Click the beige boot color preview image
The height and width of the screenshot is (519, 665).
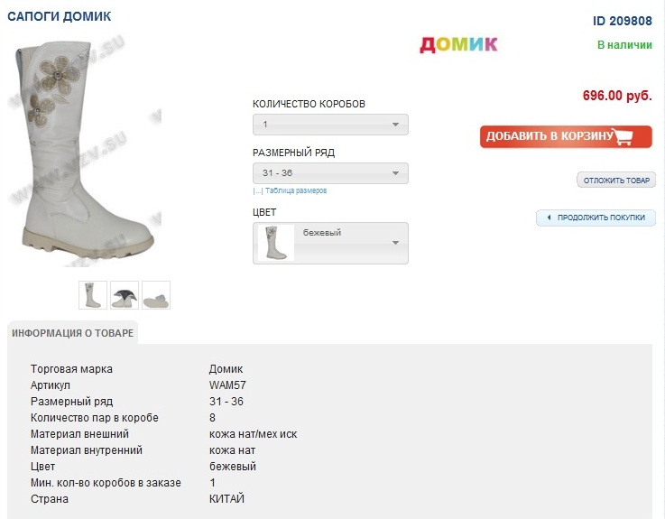coord(276,243)
